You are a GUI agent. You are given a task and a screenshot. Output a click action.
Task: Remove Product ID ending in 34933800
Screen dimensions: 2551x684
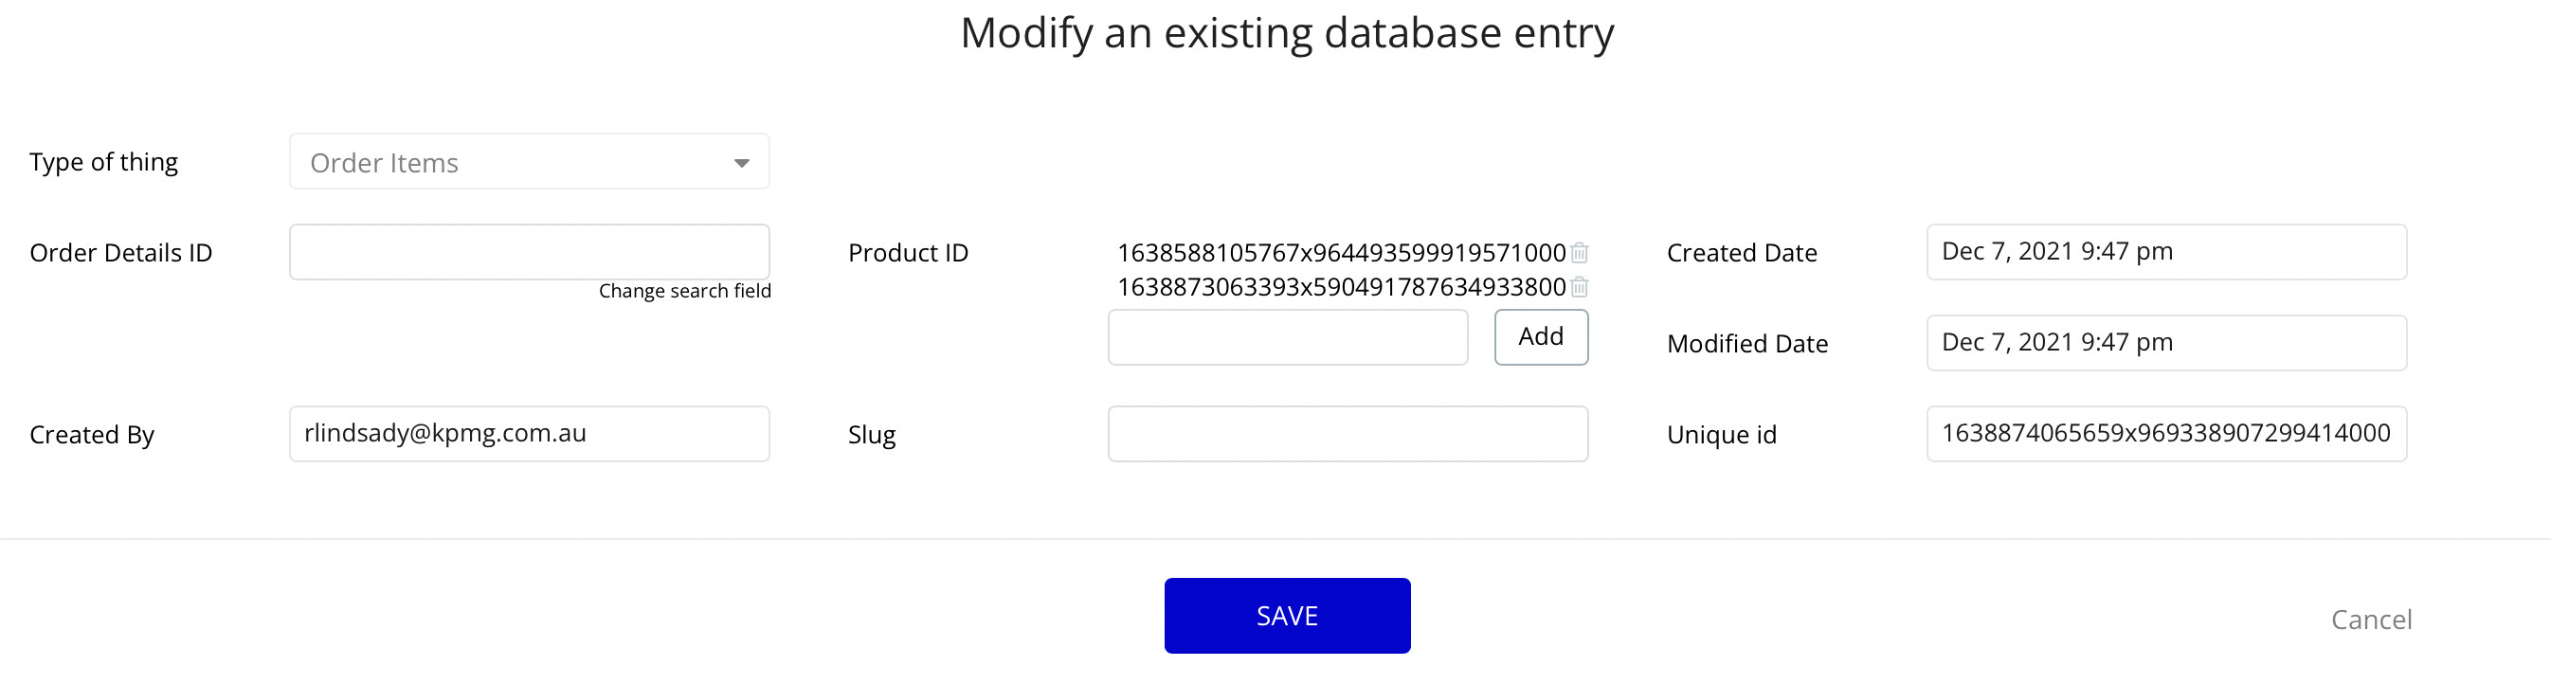1580,287
